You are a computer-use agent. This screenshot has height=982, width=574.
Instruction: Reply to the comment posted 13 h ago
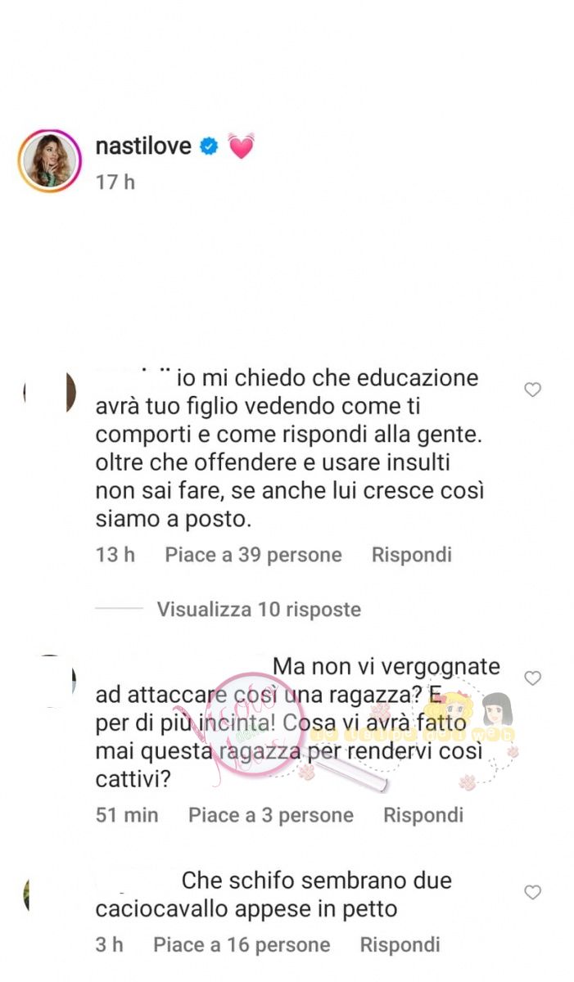(411, 555)
